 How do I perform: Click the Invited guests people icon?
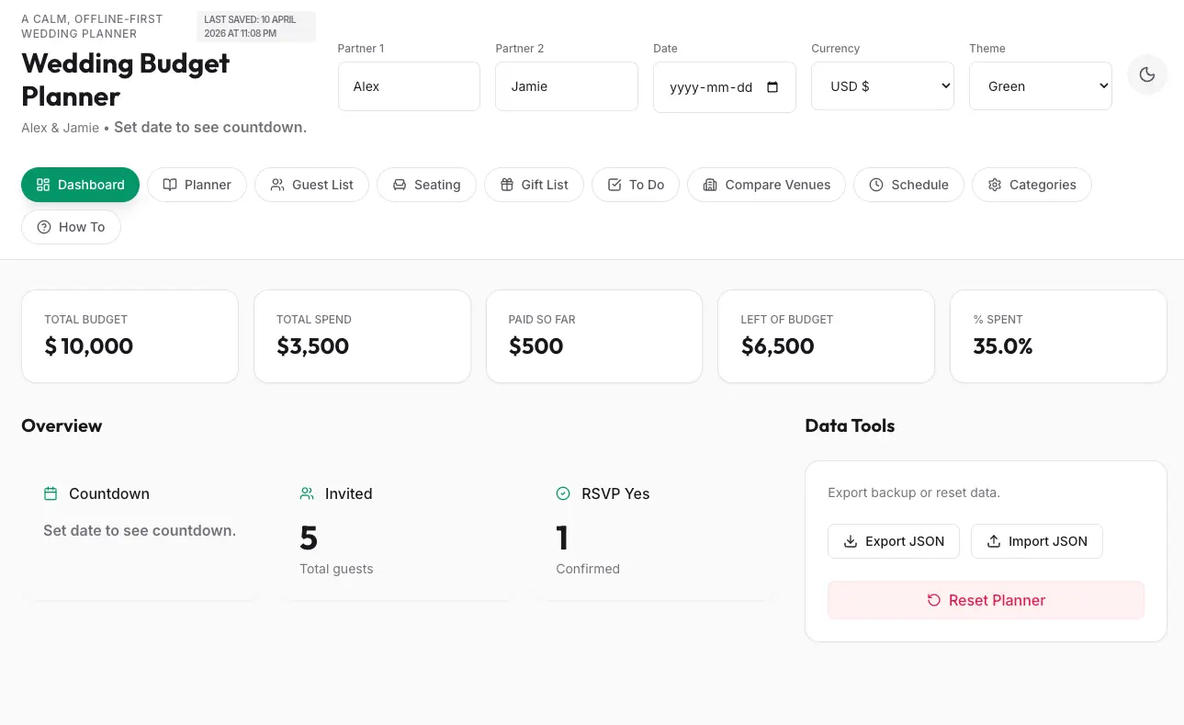point(307,493)
